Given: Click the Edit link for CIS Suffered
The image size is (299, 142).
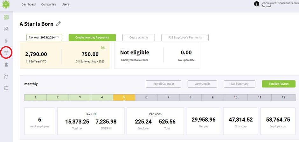Looking at the screenshot, I should click(x=103, y=47).
